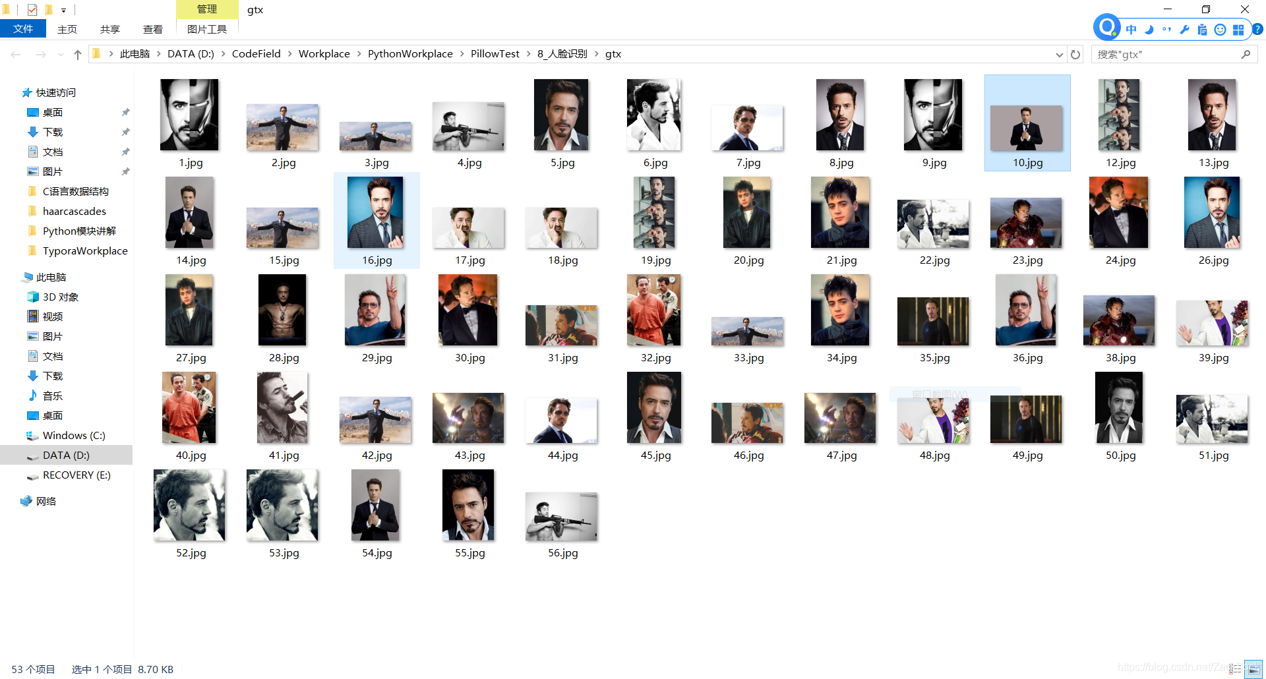Click the round IME logo icon
Image resolution: width=1266 pixels, height=679 pixels.
[x=1107, y=27]
